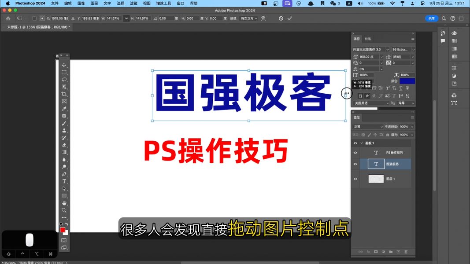Screen dimensions: 470x264
Task: Open the blend mode 正常 dropdown
Action: pos(368,127)
